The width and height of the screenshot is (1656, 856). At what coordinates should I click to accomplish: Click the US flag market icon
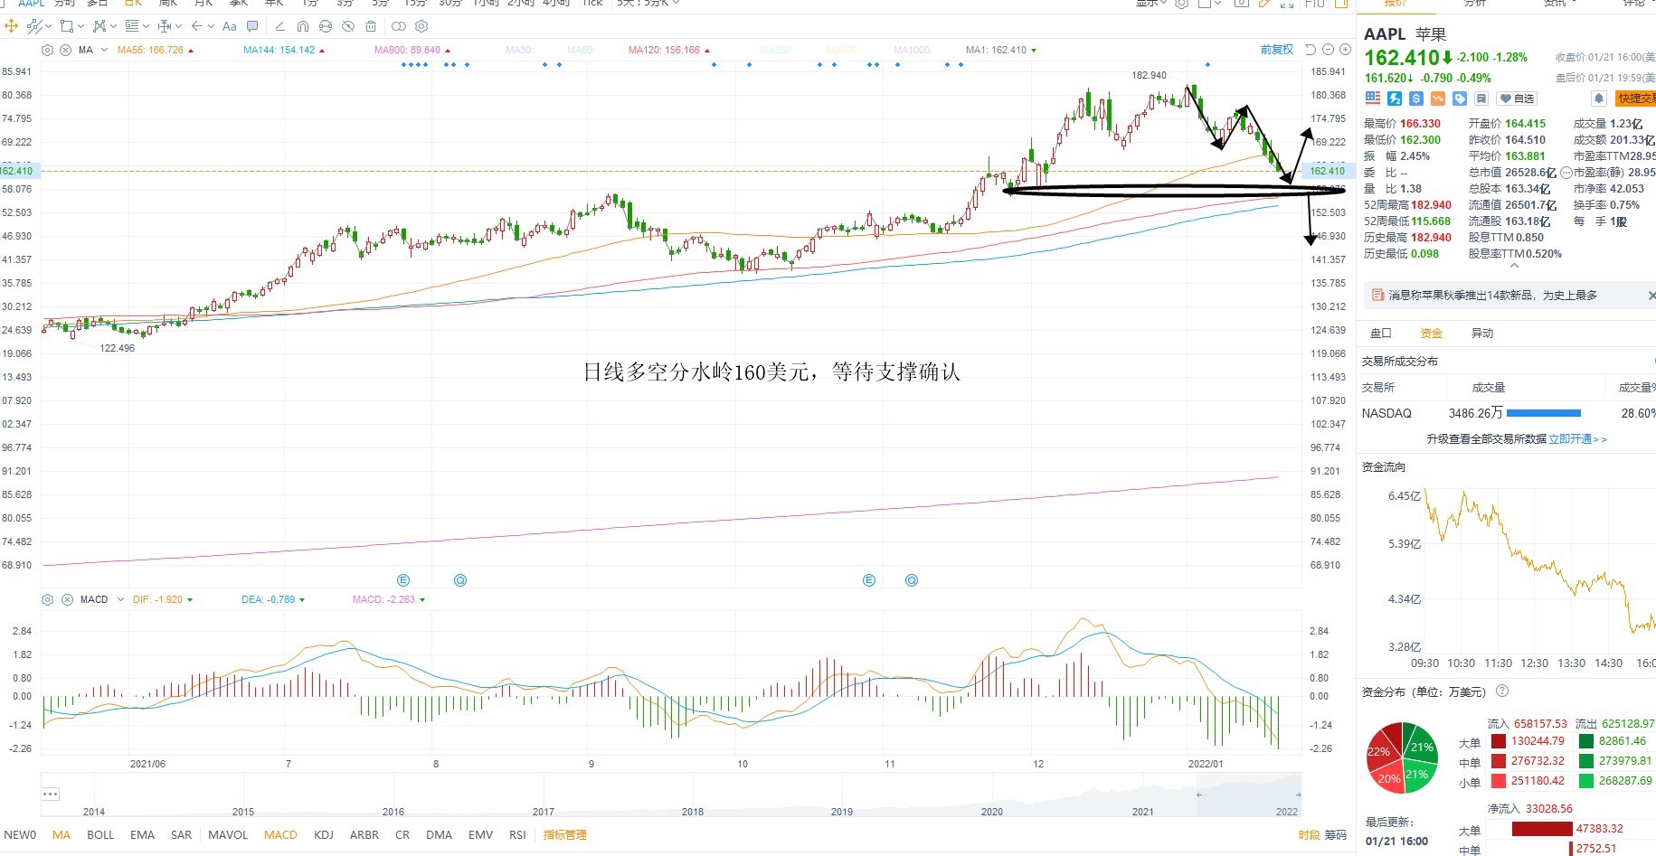coord(1373,99)
